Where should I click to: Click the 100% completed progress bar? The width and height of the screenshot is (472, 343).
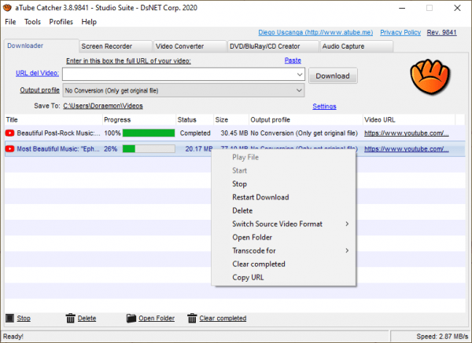pyautogui.click(x=149, y=133)
